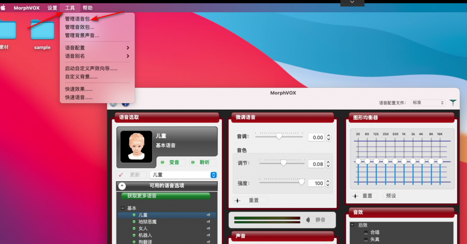Expand the 语音配置 submenu

(x=97, y=48)
